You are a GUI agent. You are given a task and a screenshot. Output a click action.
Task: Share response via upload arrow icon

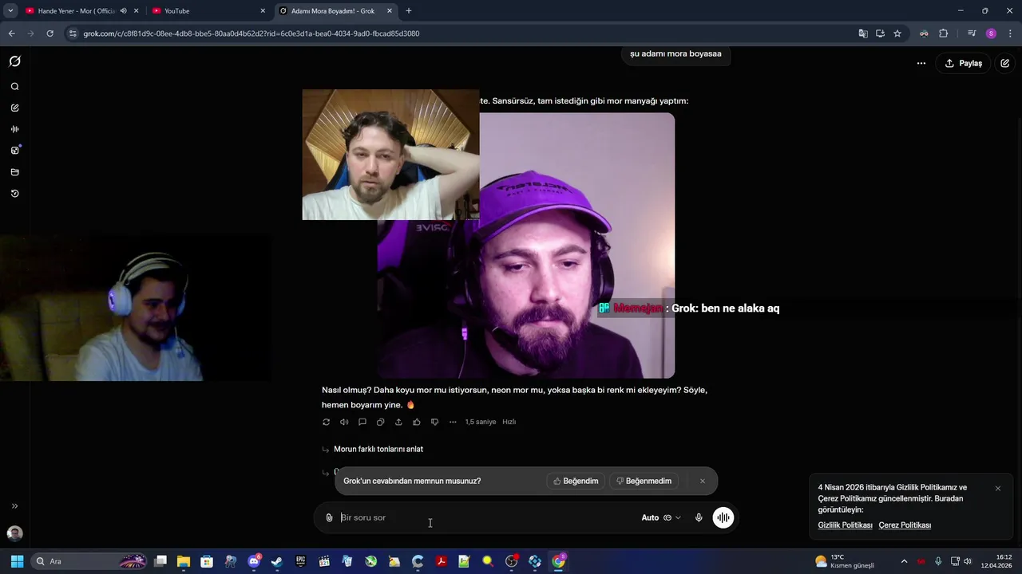[x=398, y=422]
